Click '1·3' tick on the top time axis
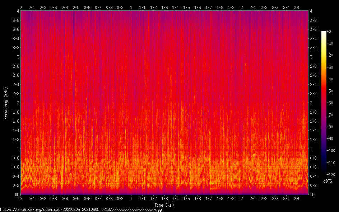This screenshot has height=212, width=339. click(164, 8)
